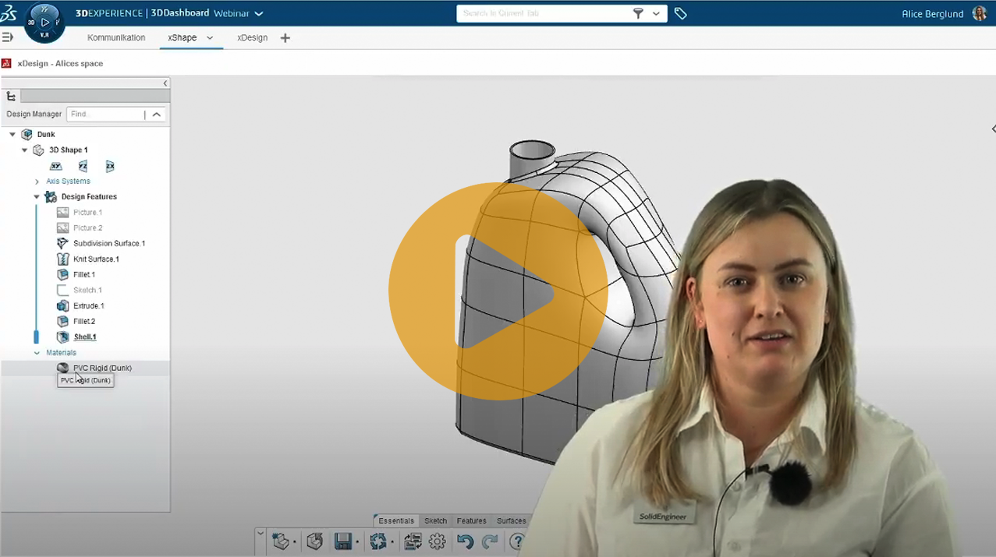Switch to the Kommunikation tab
996x557 pixels.
point(116,37)
